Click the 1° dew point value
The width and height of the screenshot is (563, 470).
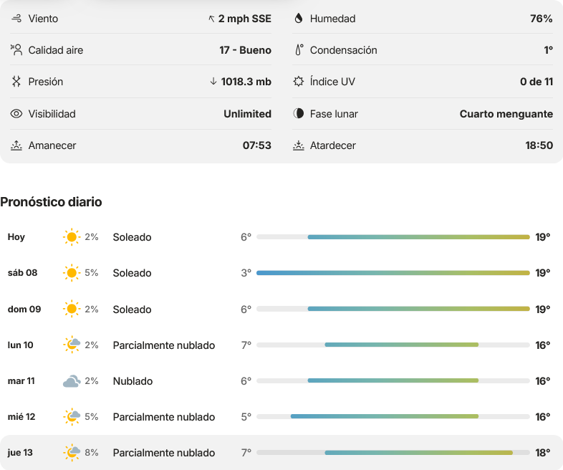548,50
